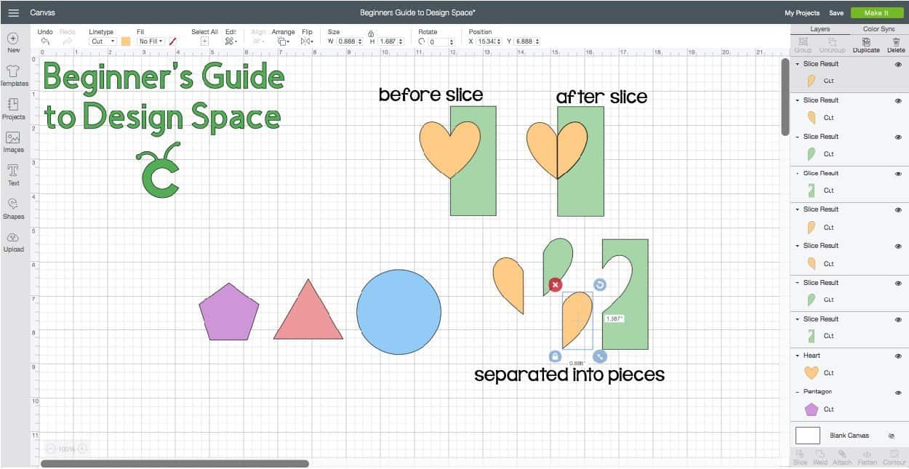Switch to the Color Sync tab
This screenshot has width=909, height=469.
tap(879, 29)
